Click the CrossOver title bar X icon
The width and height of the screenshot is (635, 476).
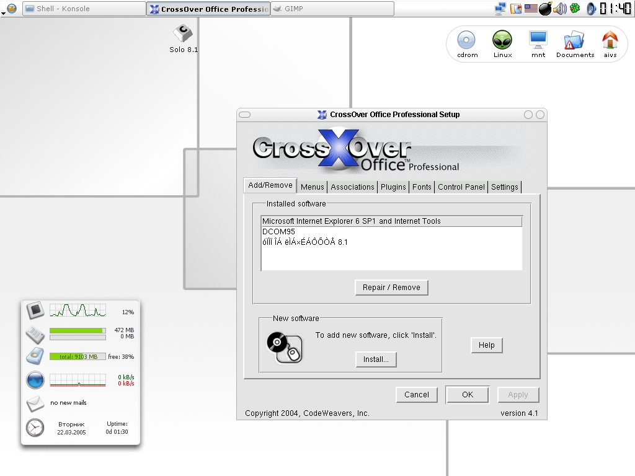click(x=322, y=115)
